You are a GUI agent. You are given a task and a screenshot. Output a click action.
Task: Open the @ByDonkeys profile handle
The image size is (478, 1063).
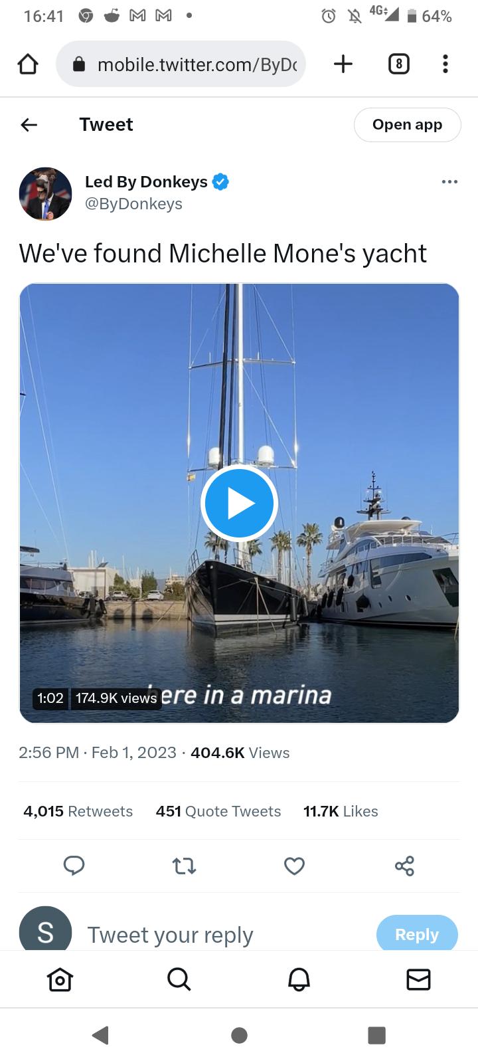(135, 204)
